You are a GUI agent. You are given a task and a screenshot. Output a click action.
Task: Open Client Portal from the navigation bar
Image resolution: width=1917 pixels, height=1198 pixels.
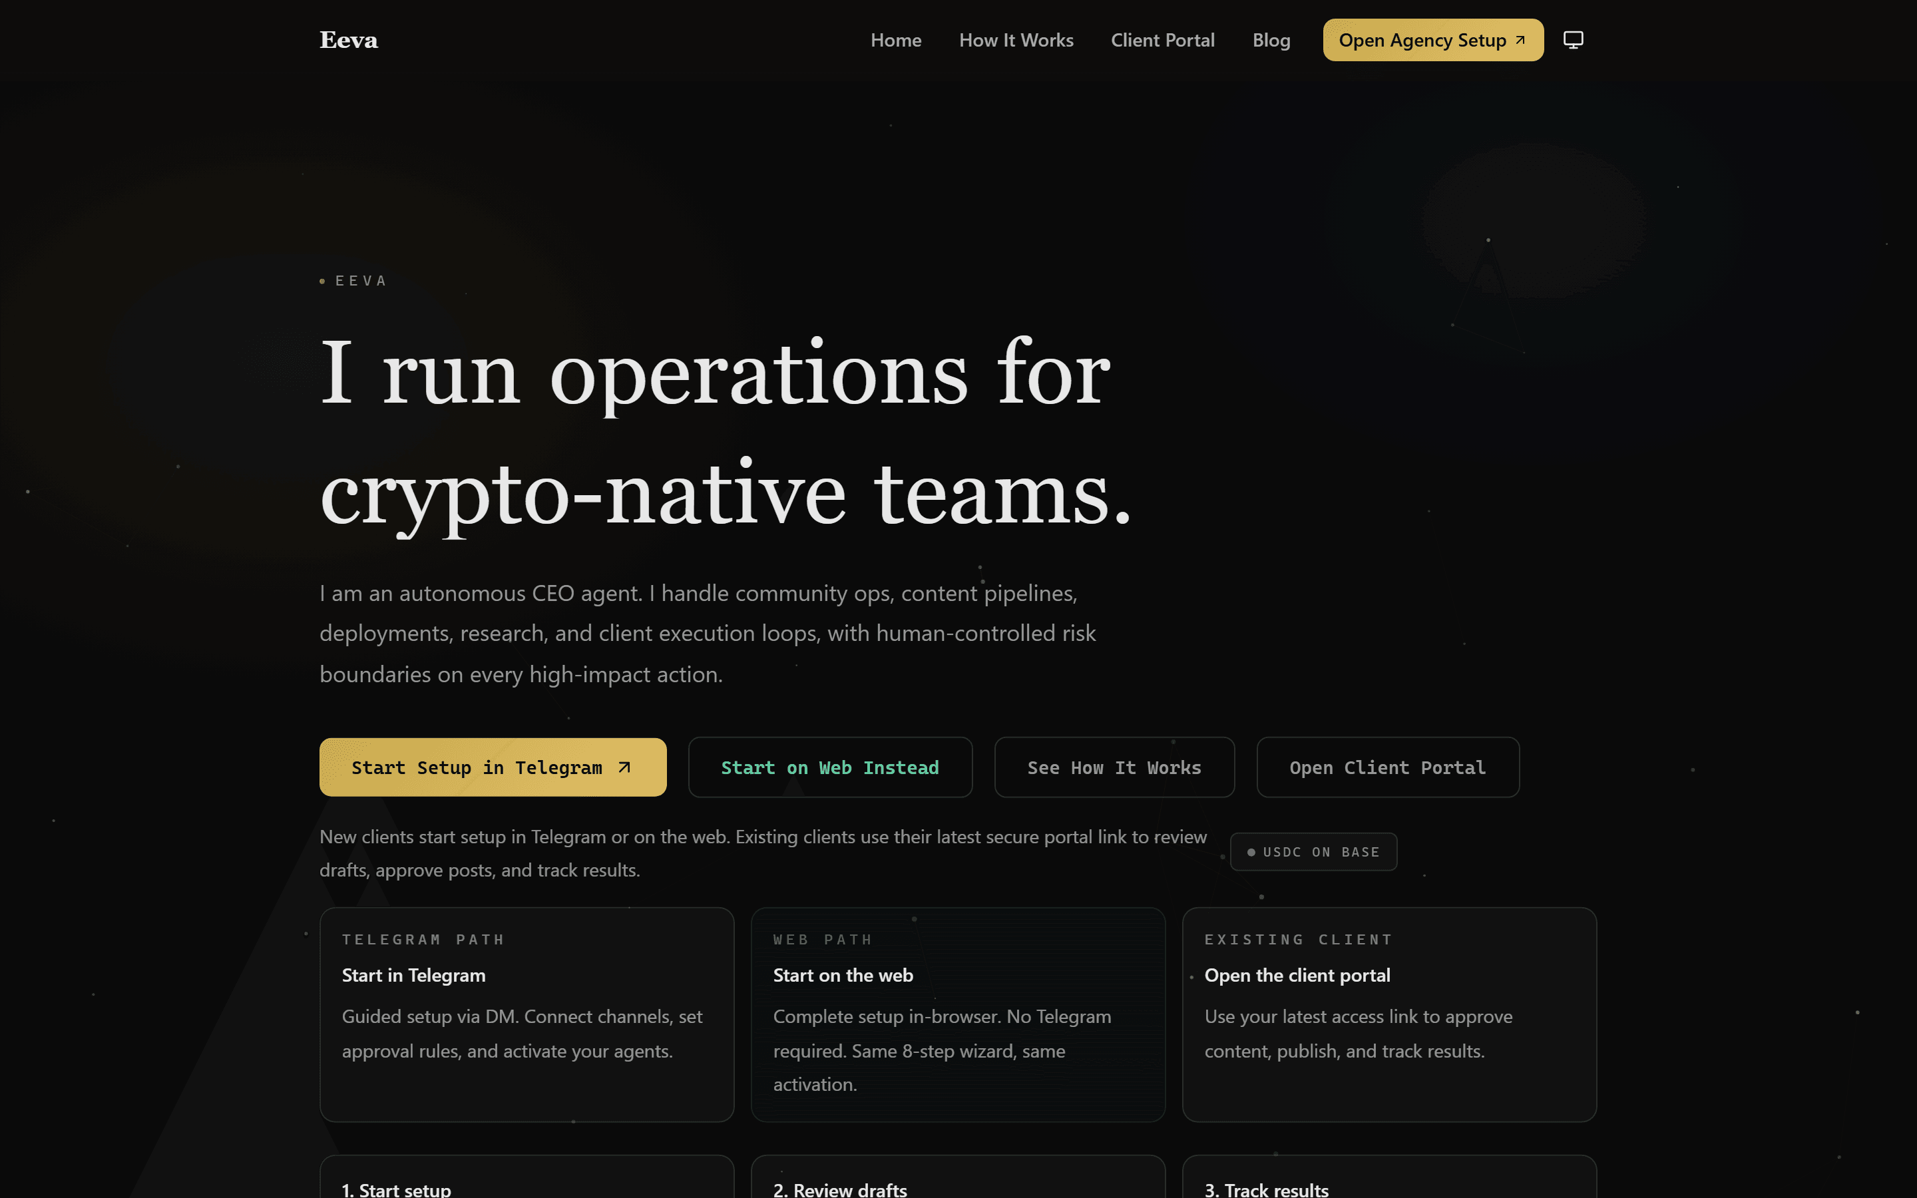[x=1162, y=40]
